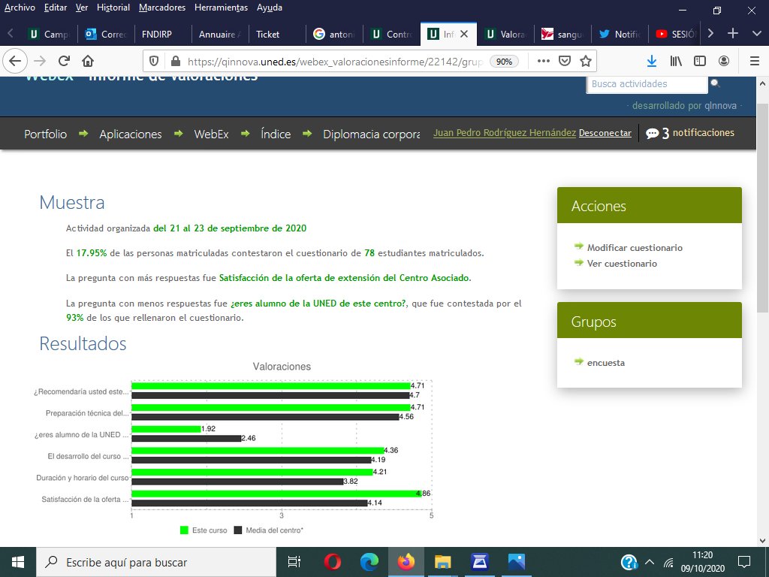Click the Desconectar link
This screenshot has height=577, width=769.
pos(605,133)
